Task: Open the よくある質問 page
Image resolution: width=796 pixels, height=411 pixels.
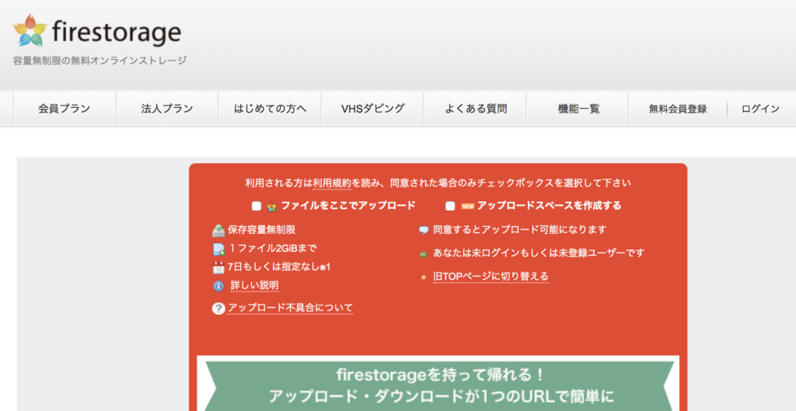Action: (x=476, y=109)
